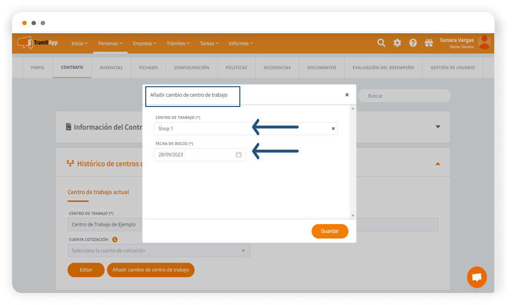Open the orange chat support bubble

pos(477,277)
